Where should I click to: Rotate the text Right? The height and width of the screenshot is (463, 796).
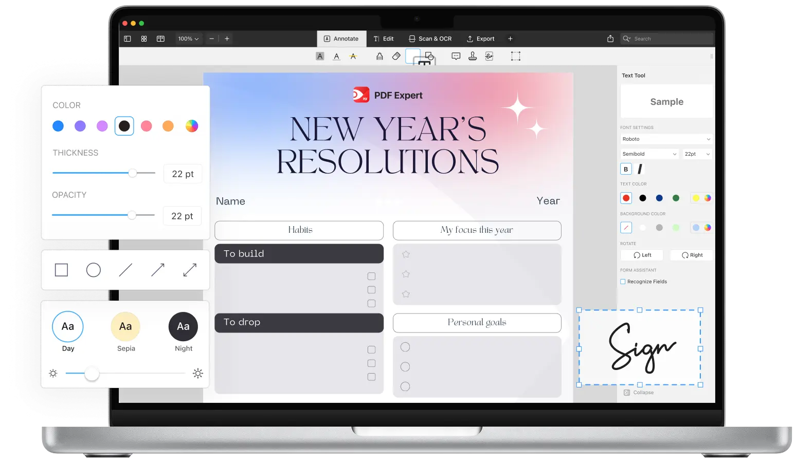(x=691, y=255)
